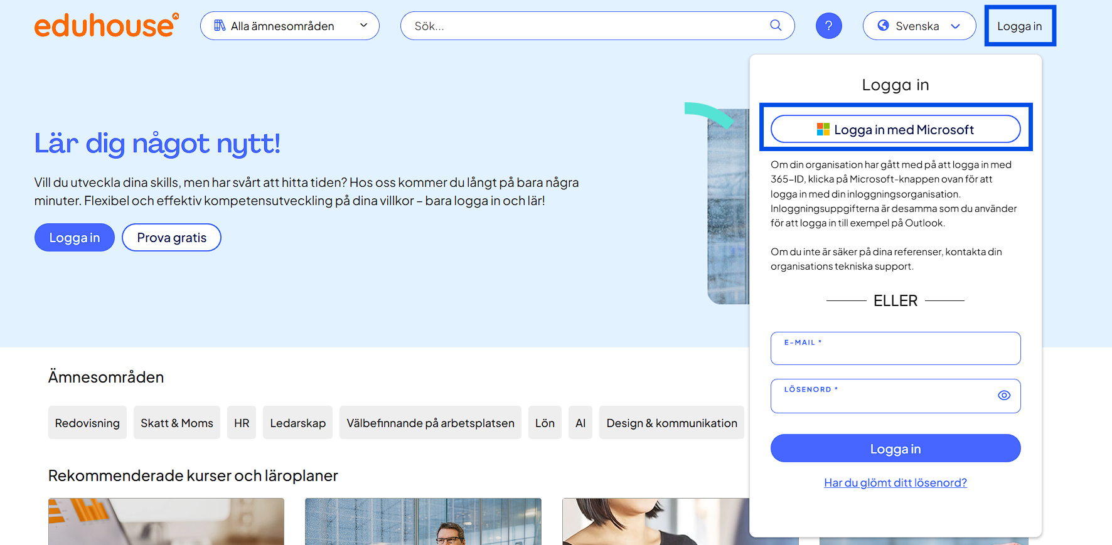The height and width of the screenshot is (545, 1112).
Task: Click the globe icon beside Svenska
Action: tap(883, 26)
